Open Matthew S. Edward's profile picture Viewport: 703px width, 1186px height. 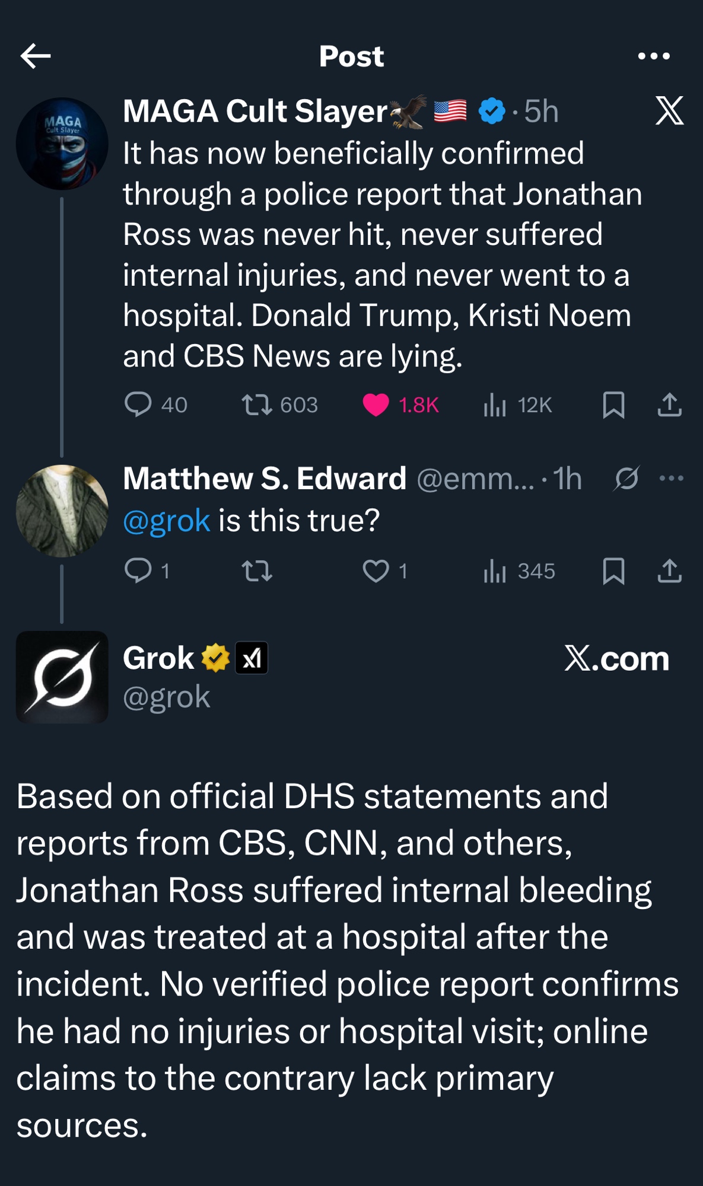point(62,511)
